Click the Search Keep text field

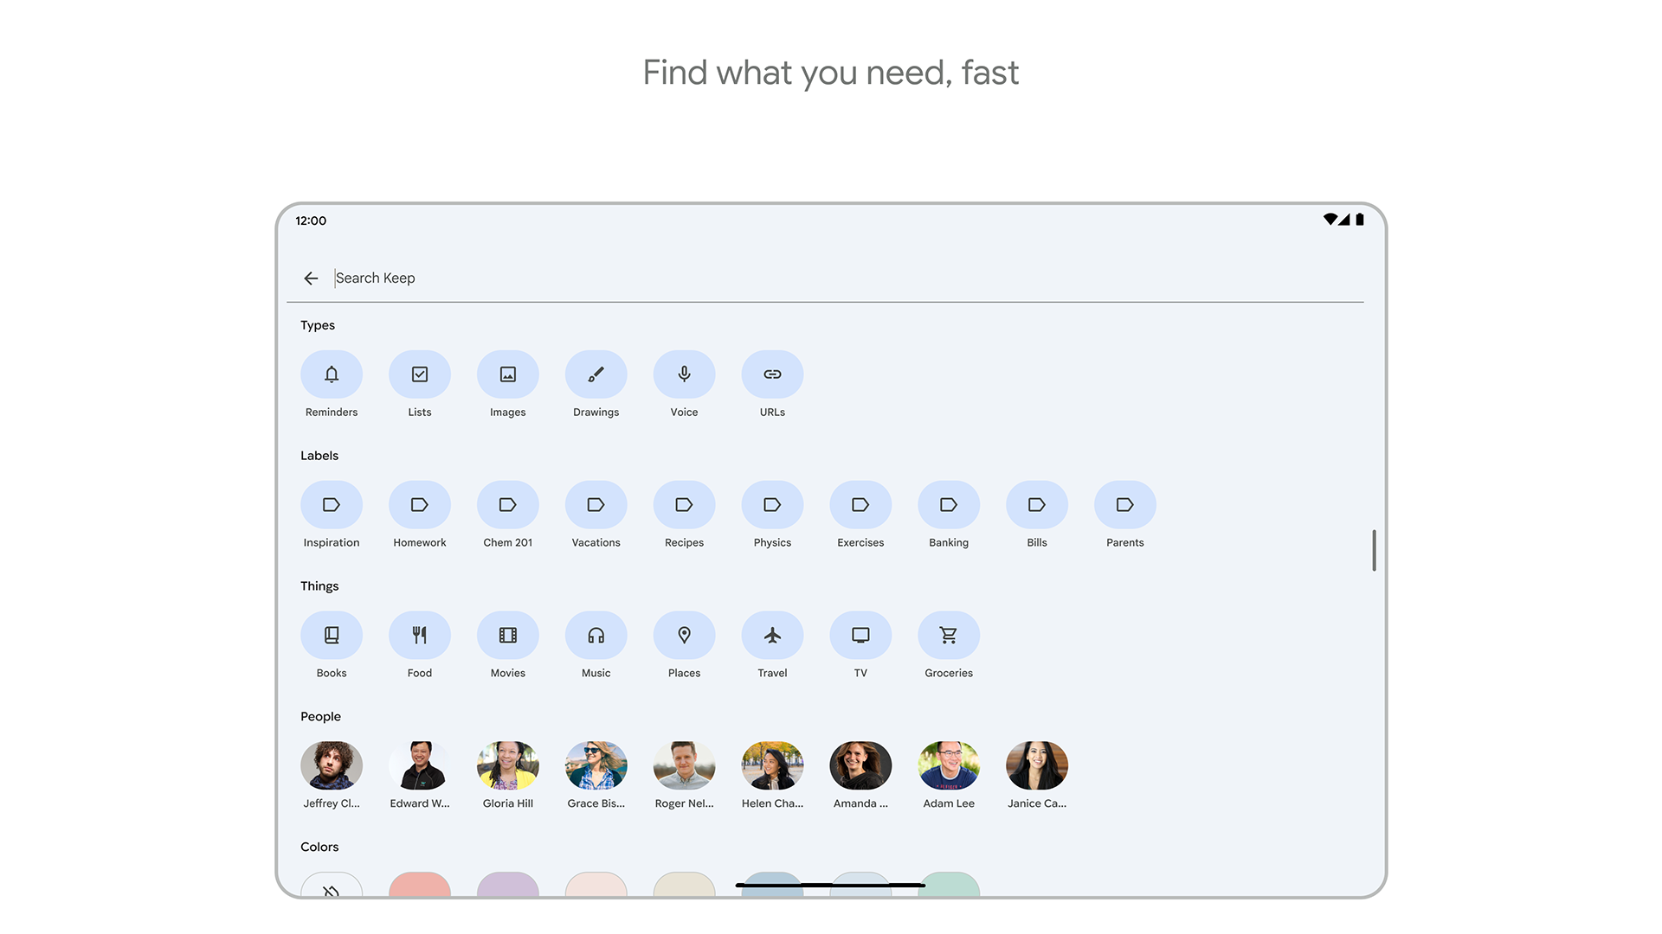[779, 278]
